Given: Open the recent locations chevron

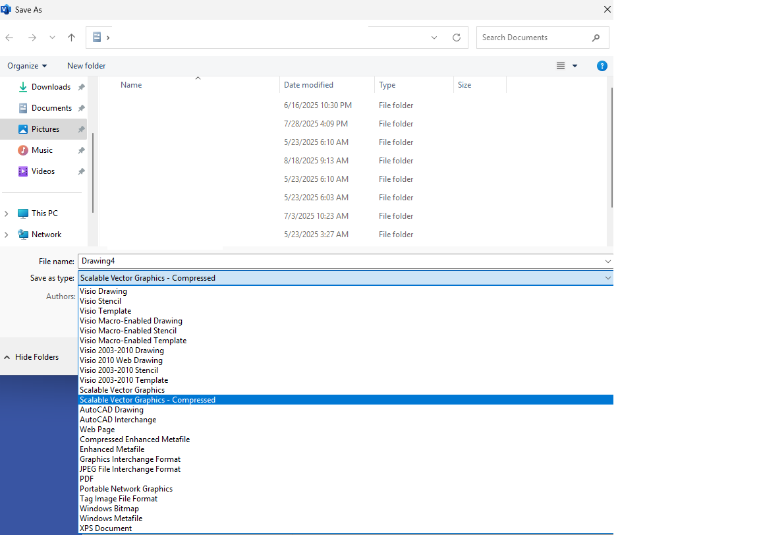Looking at the screenshot, I should [x=52, y=38].
